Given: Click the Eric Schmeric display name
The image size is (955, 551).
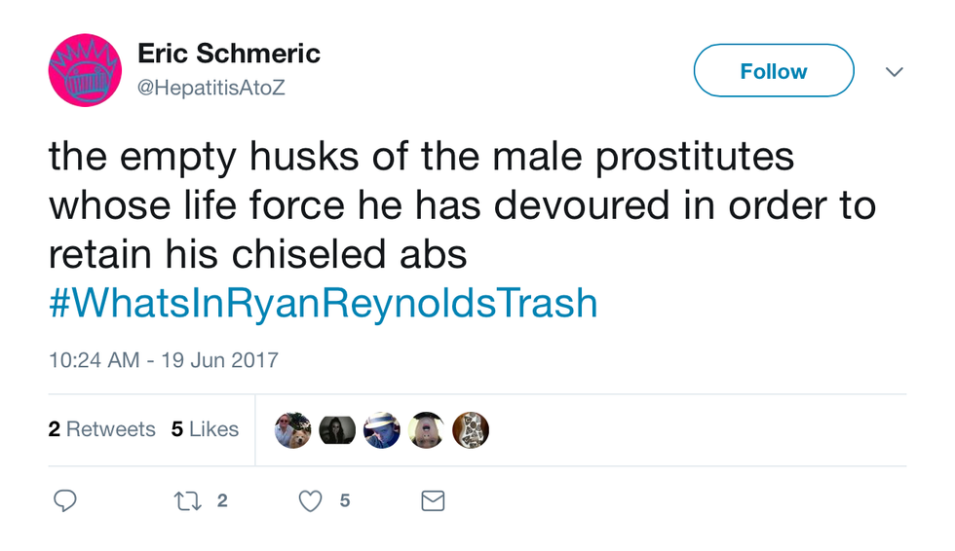Looking at the screenshot, I should tap(229, 54).
